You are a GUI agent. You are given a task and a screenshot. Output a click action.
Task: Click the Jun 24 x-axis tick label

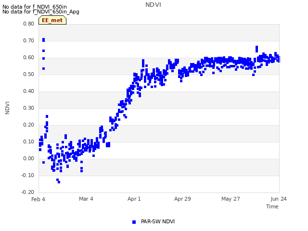[x=279, y=199]
